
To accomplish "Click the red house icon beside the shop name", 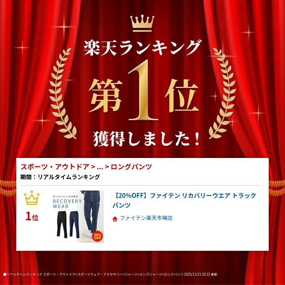I will coord(115,219).
